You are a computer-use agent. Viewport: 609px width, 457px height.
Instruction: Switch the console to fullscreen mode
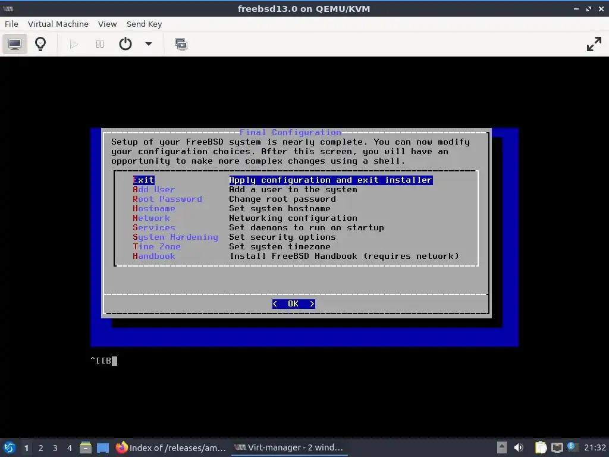(x=594, y=44)
